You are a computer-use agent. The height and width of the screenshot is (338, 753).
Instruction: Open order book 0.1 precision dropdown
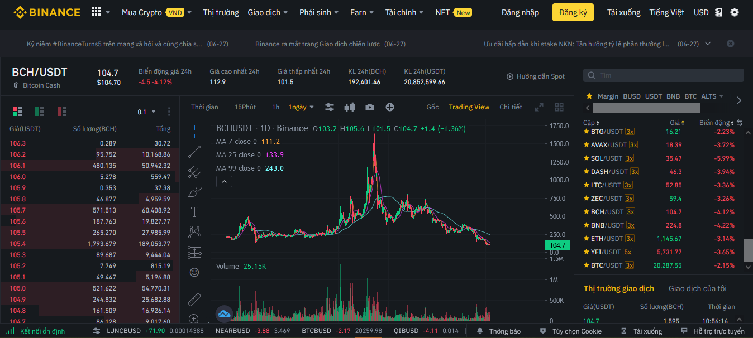tap(147, 112)
